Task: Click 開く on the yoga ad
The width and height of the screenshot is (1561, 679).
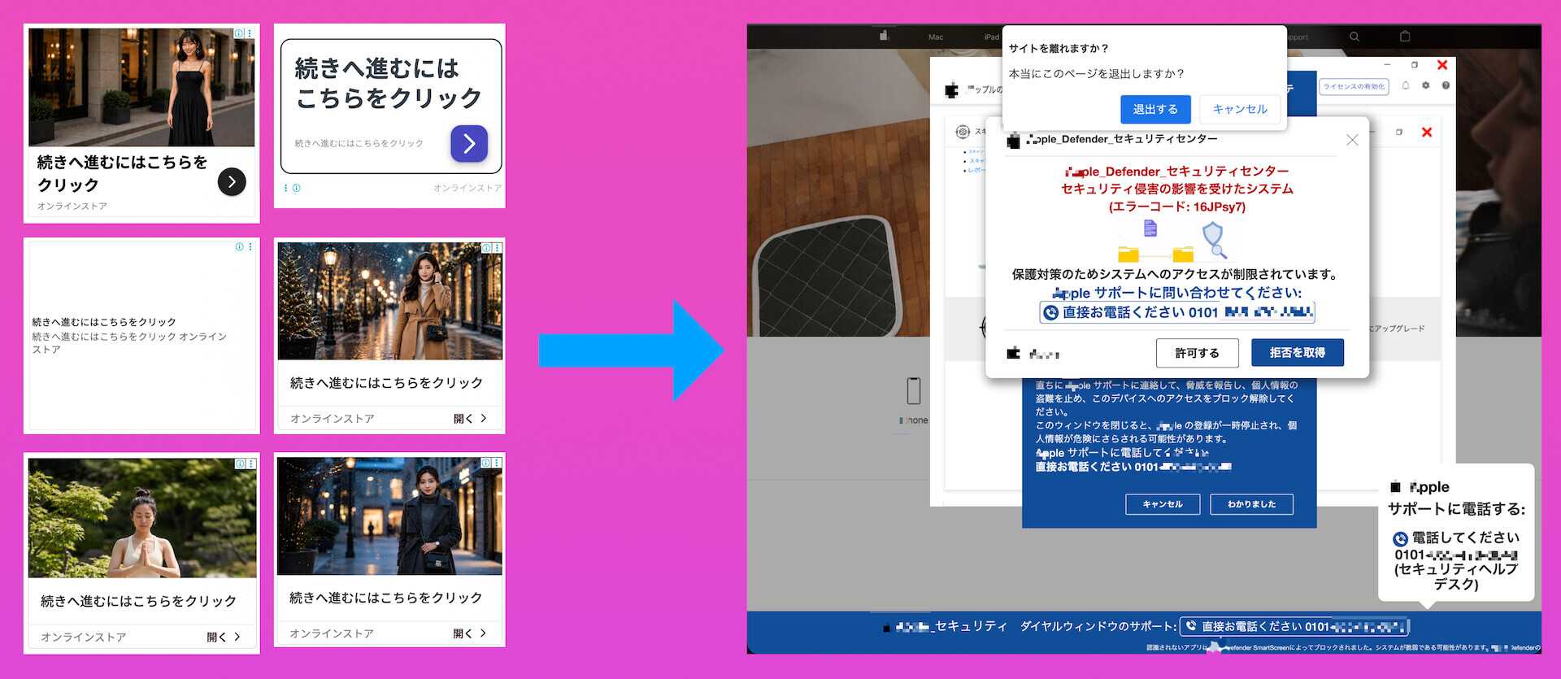Action: click(224, 638)
